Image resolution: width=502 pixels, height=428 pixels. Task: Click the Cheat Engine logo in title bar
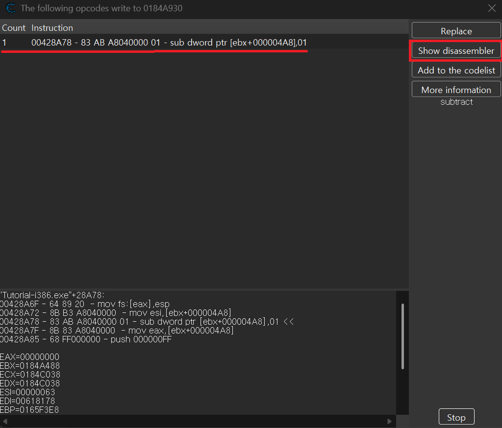point(10,8)
